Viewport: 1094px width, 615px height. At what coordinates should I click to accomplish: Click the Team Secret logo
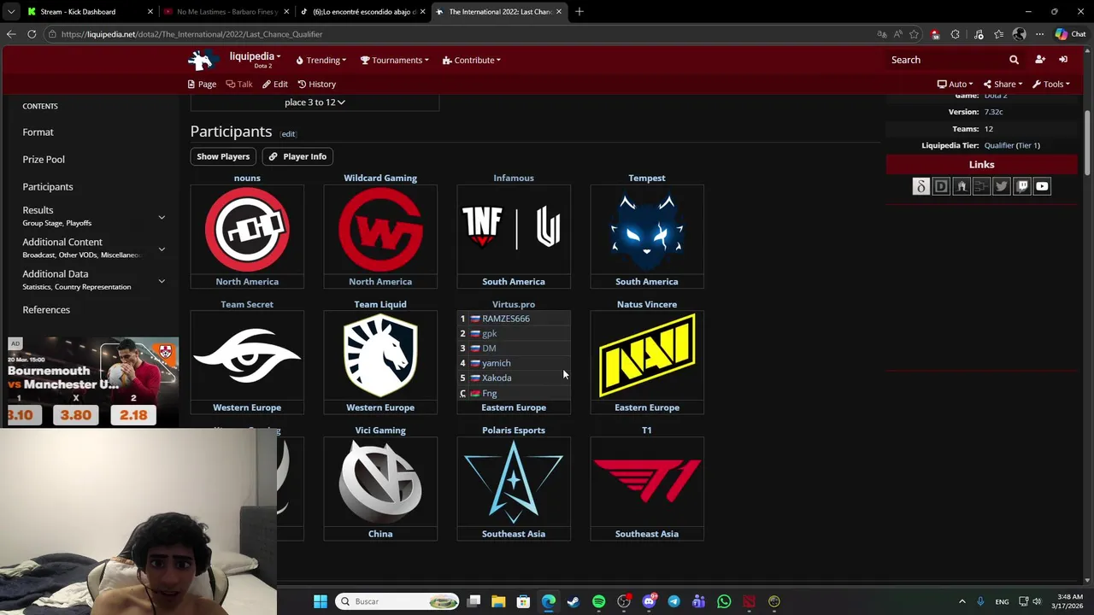pos(247,355)
